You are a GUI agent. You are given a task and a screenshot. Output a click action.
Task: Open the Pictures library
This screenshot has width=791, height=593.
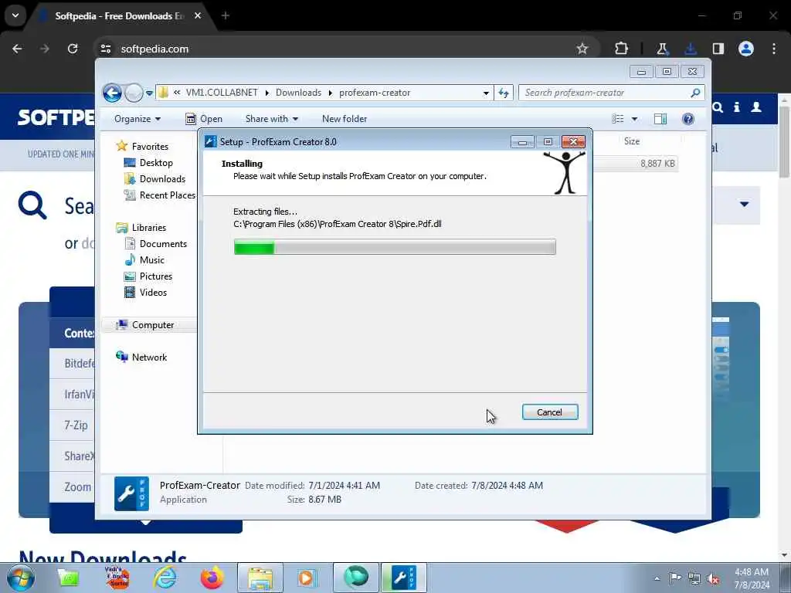click(156, 276)
